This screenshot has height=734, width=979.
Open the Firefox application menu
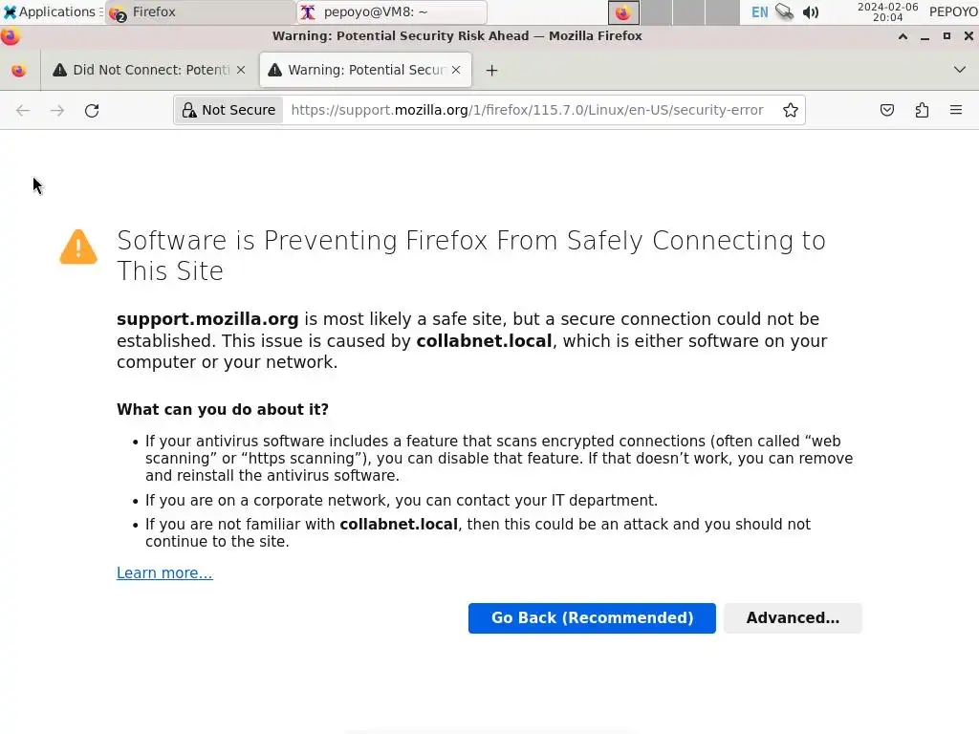(956, 110)
